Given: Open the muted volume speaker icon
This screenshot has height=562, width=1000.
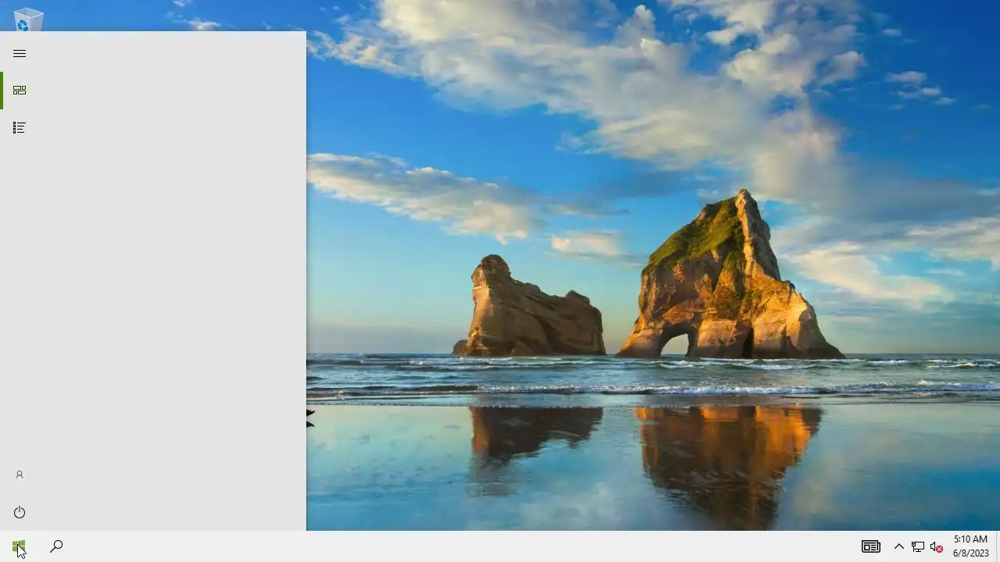Looking at the screenshot, I should click(x=937, y=546).
